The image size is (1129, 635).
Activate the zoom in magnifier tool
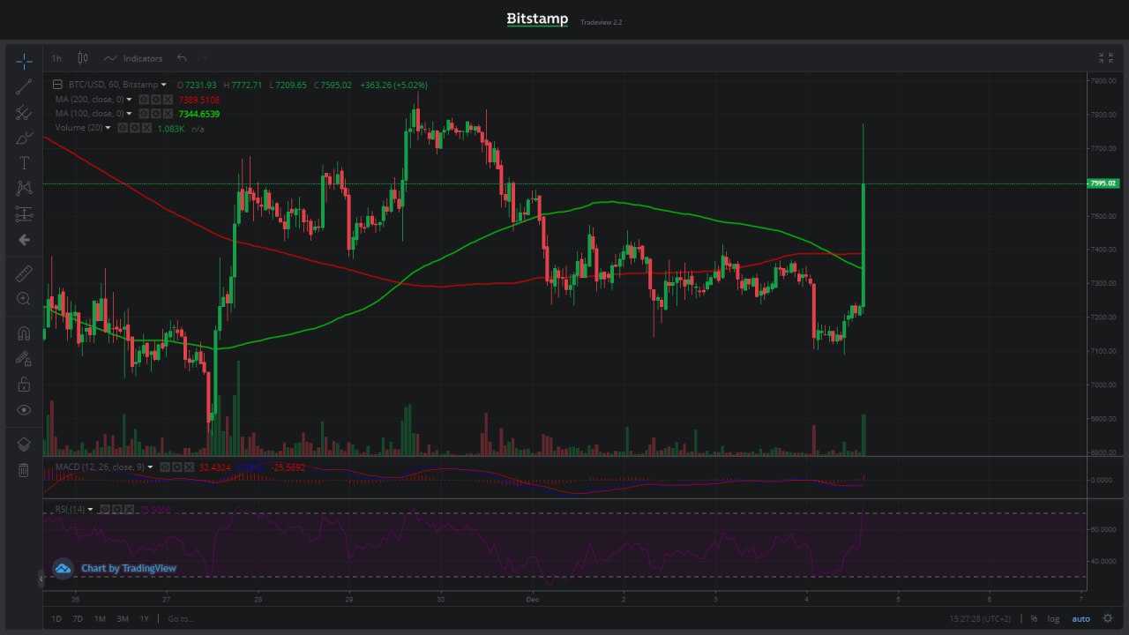point(24,299)
